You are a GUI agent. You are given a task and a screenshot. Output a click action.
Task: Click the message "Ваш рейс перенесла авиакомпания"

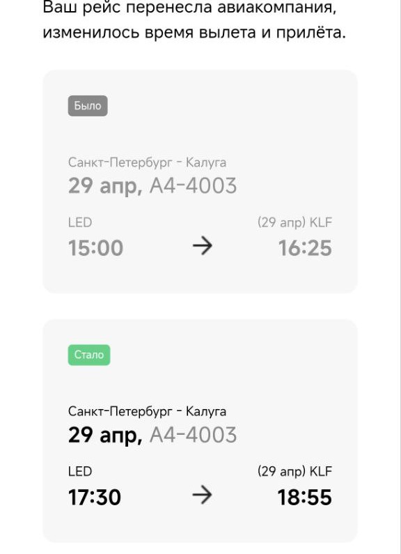point(189,8)
